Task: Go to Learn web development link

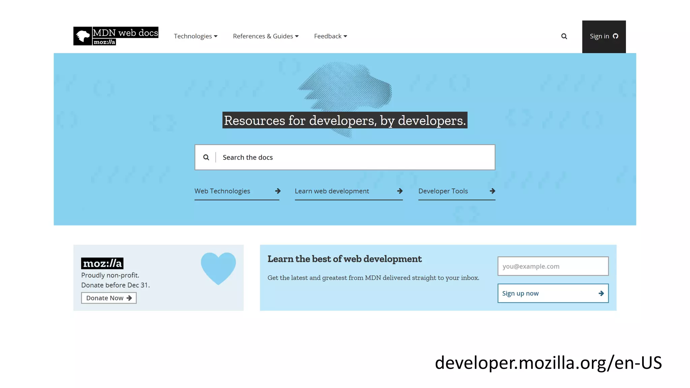Action: pos(332,191)
